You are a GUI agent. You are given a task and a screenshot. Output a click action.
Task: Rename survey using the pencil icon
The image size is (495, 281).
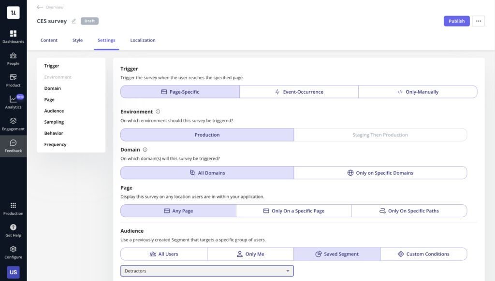tap(74, 21)
